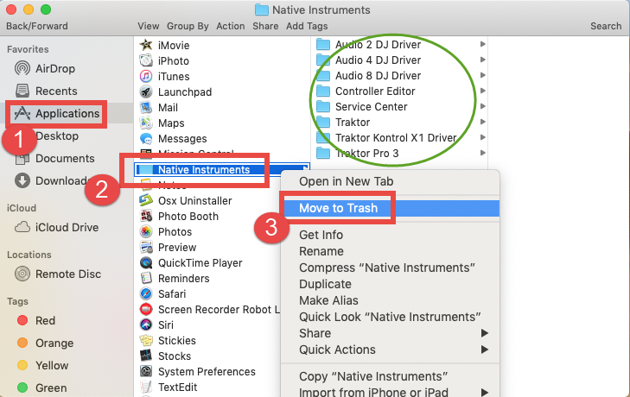Click the System Preferences gear icon
This screenshot has height=397, width=630.
[146, 372]
